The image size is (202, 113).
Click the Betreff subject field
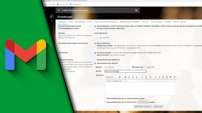pyautogui.click(x=125, y=71)
